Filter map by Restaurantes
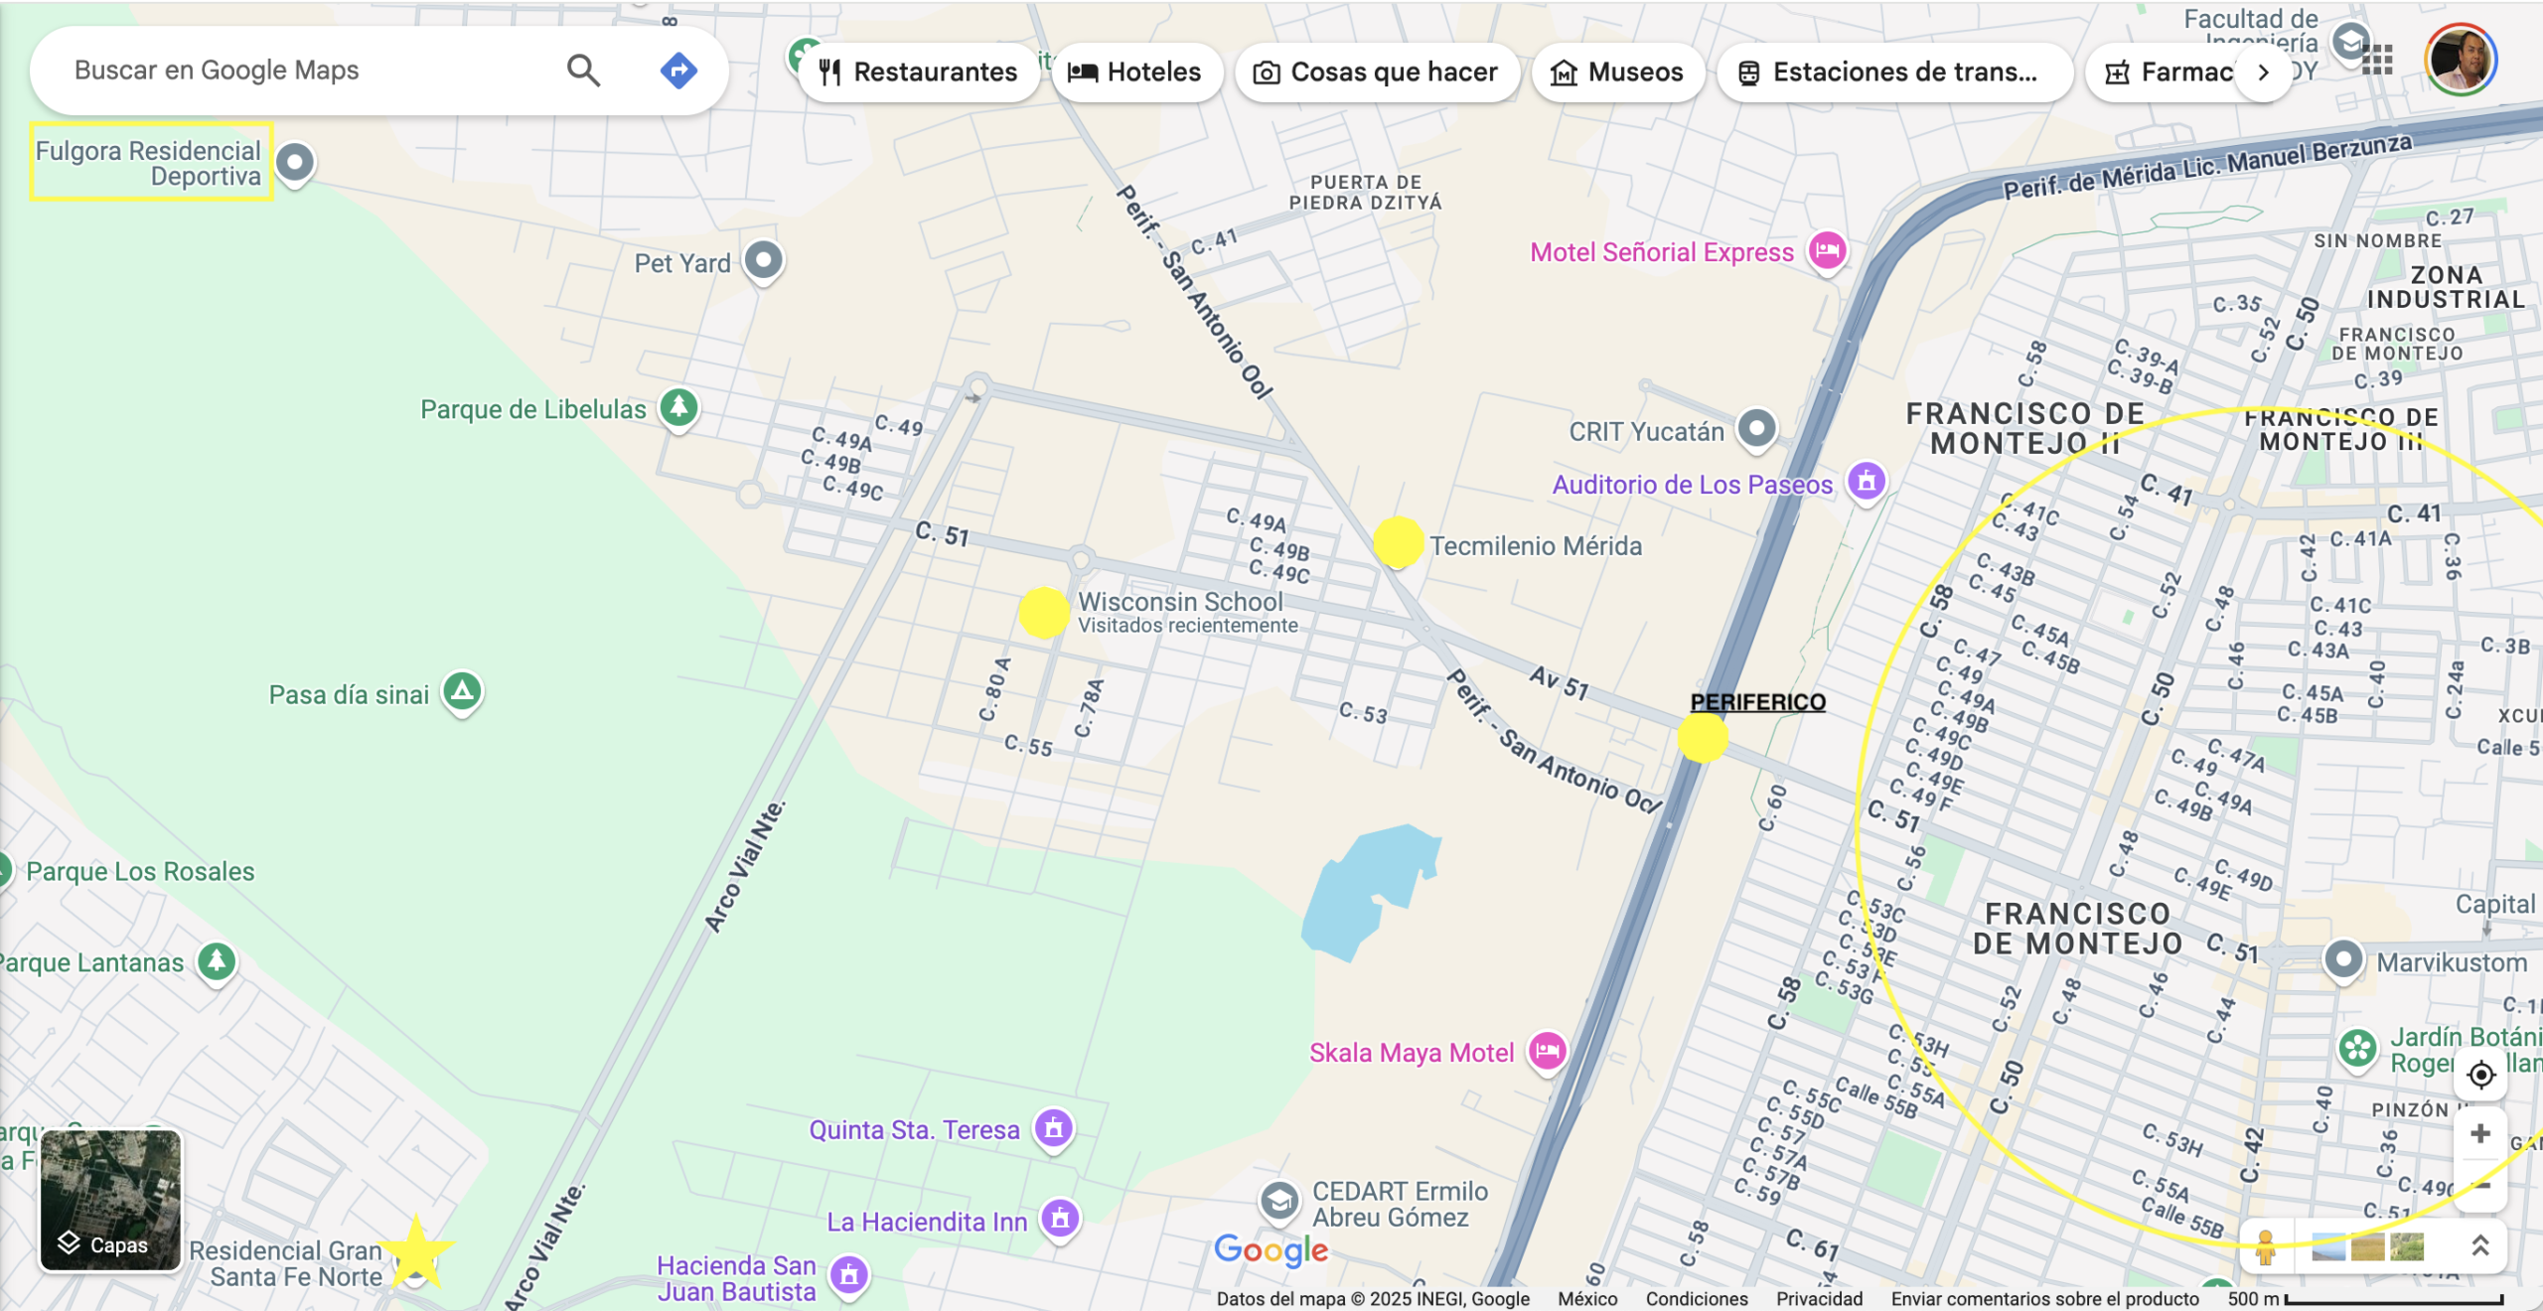Image resolution: width=2543 pixels, height=1311 pixels. click(x=918, y=73)
